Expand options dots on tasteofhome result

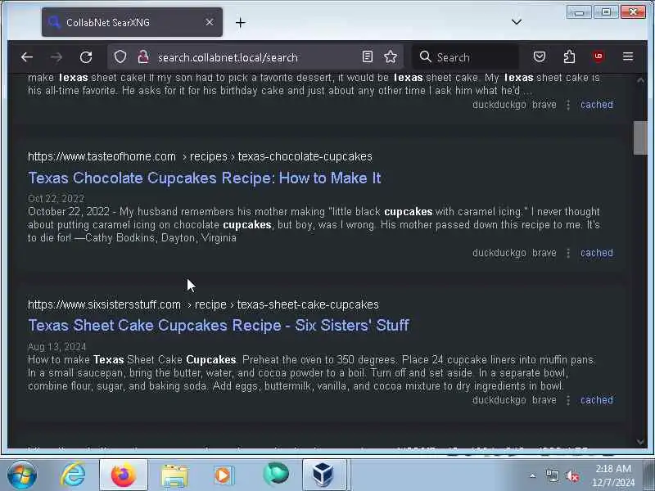[568, 253]
